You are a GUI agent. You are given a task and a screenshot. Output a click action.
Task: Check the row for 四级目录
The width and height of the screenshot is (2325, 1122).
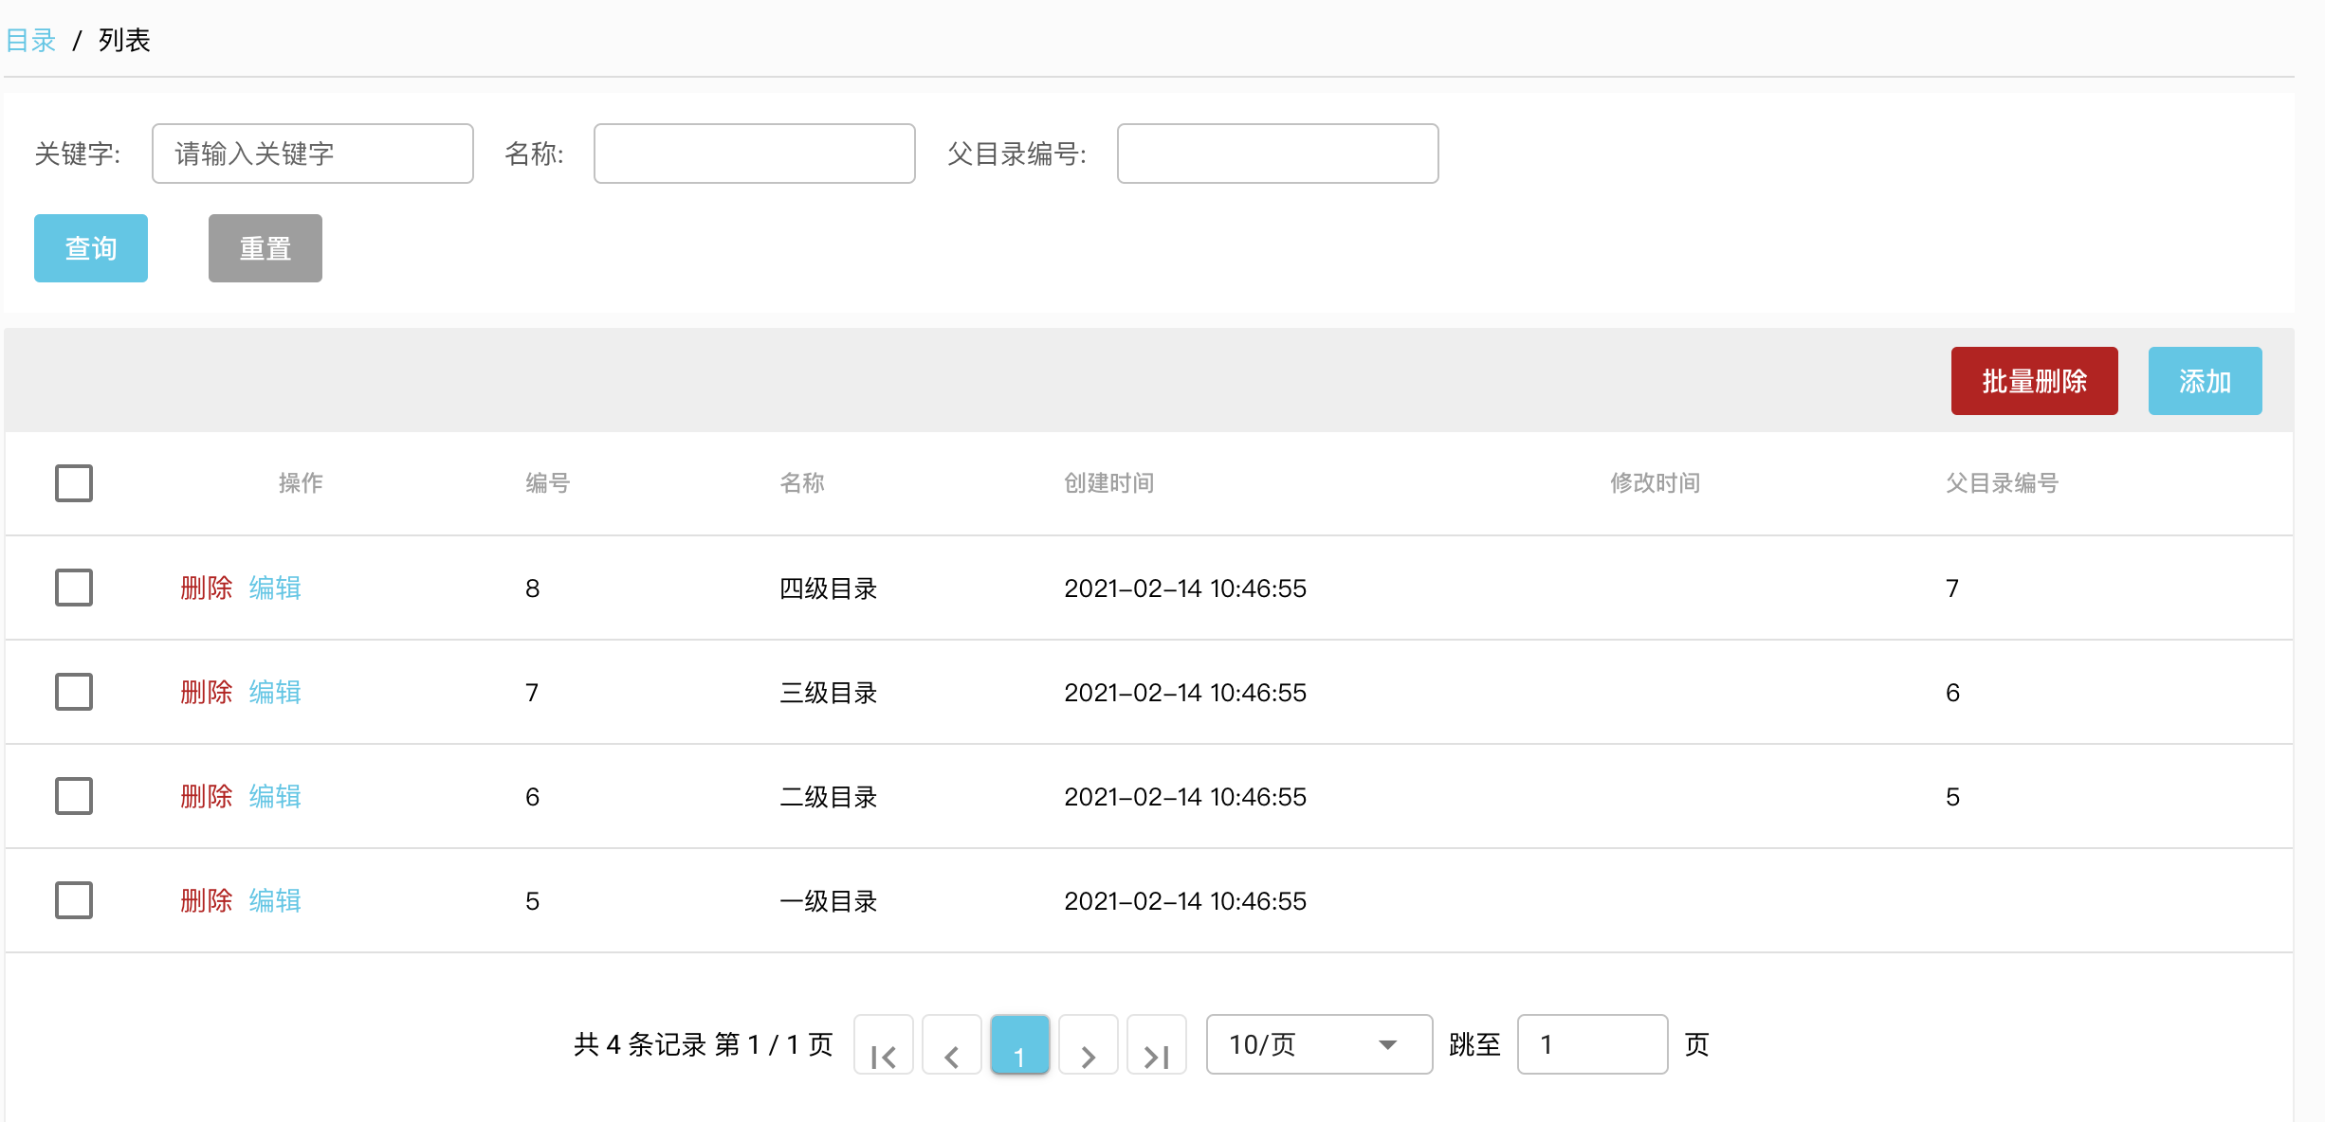74,588
